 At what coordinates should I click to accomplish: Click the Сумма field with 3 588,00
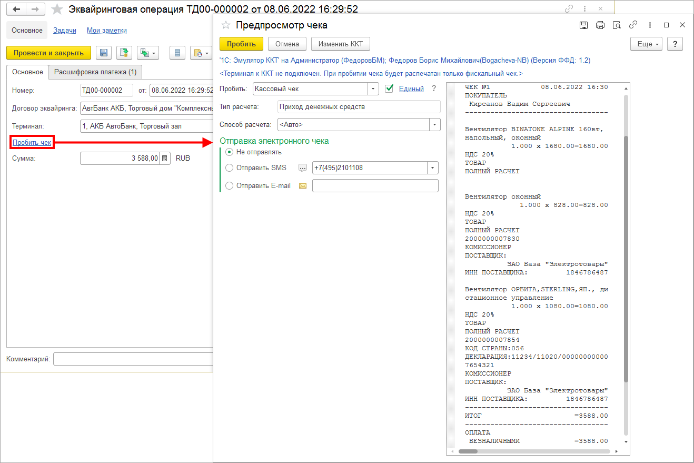[x=120, y=158]
